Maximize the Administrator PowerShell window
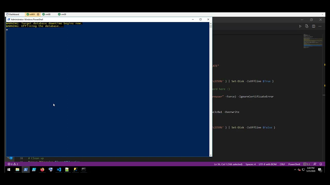The image size is (330, 185). coord(201,20)
